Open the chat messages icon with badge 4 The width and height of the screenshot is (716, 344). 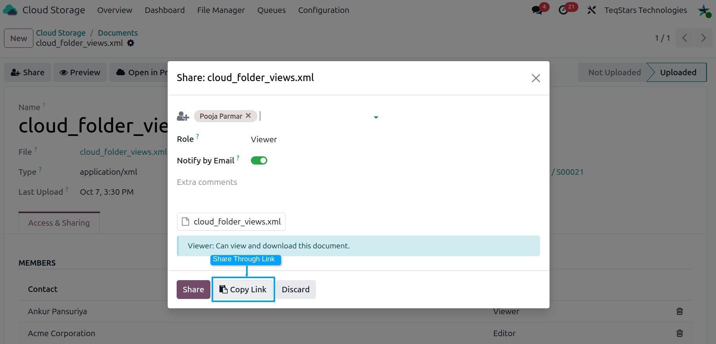tap(537, 10)
